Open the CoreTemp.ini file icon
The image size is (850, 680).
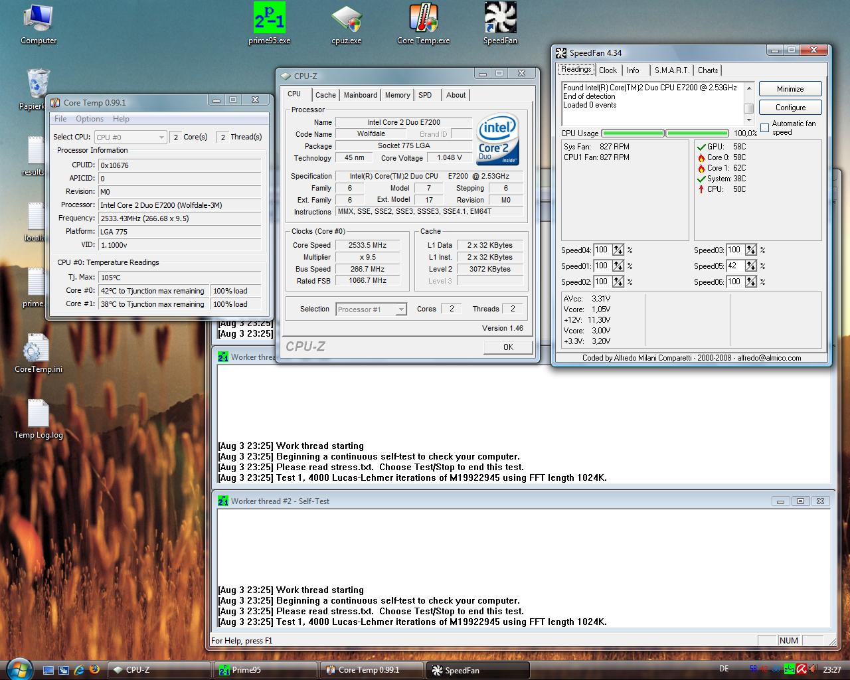pos(38,354)
